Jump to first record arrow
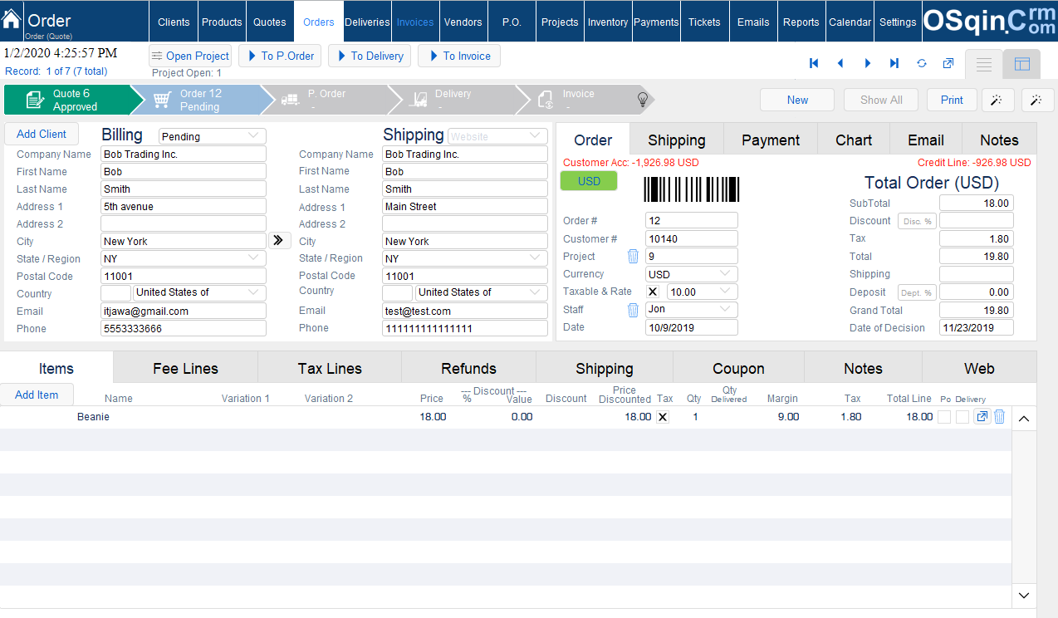1058x618 pixels. coord(814,63)
